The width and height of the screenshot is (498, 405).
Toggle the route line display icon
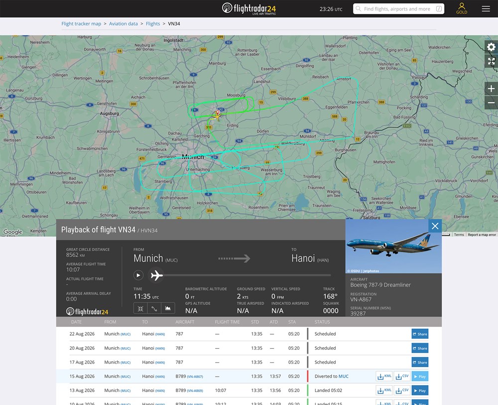coord(154,308)
